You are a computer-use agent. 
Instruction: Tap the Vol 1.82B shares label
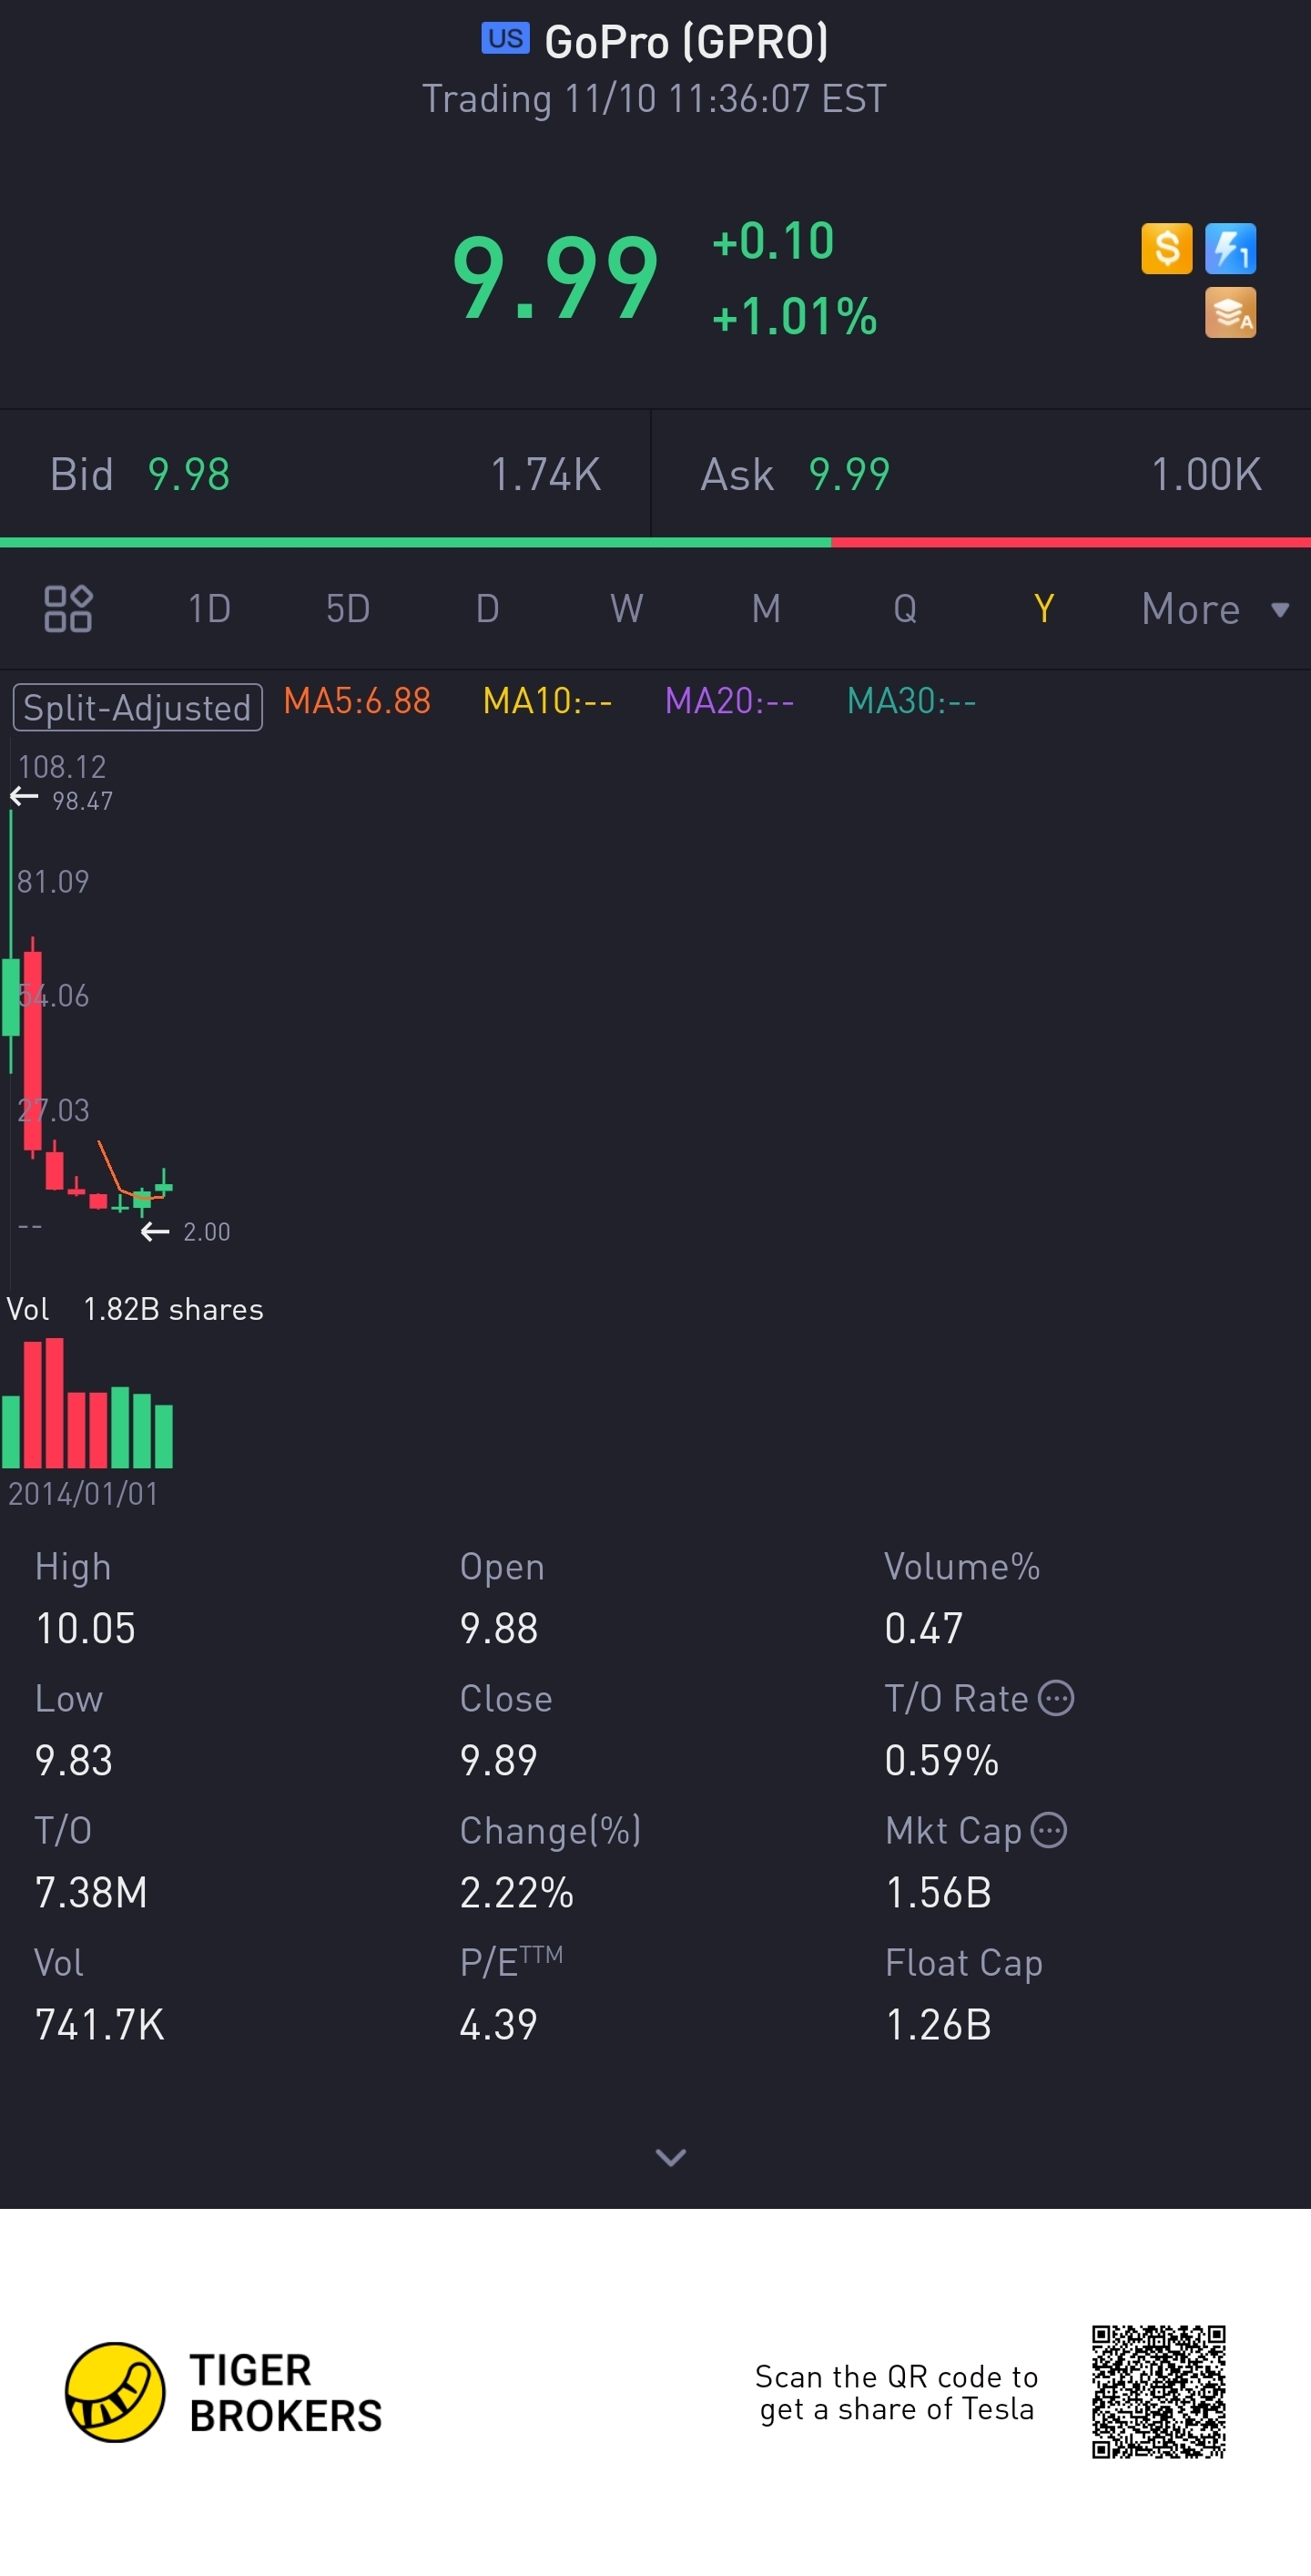pos(135,1309)
